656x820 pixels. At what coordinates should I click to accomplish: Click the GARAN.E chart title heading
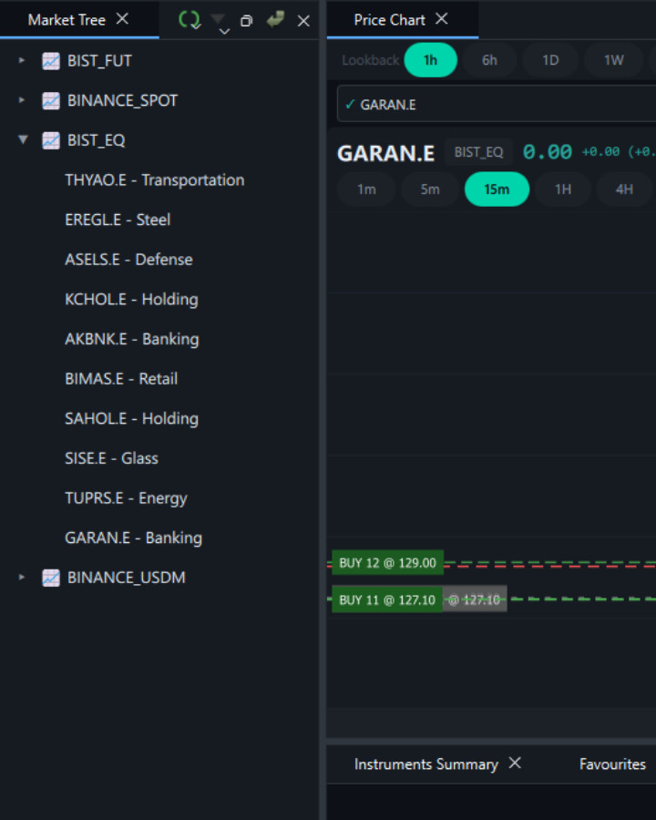coord(386,154)
